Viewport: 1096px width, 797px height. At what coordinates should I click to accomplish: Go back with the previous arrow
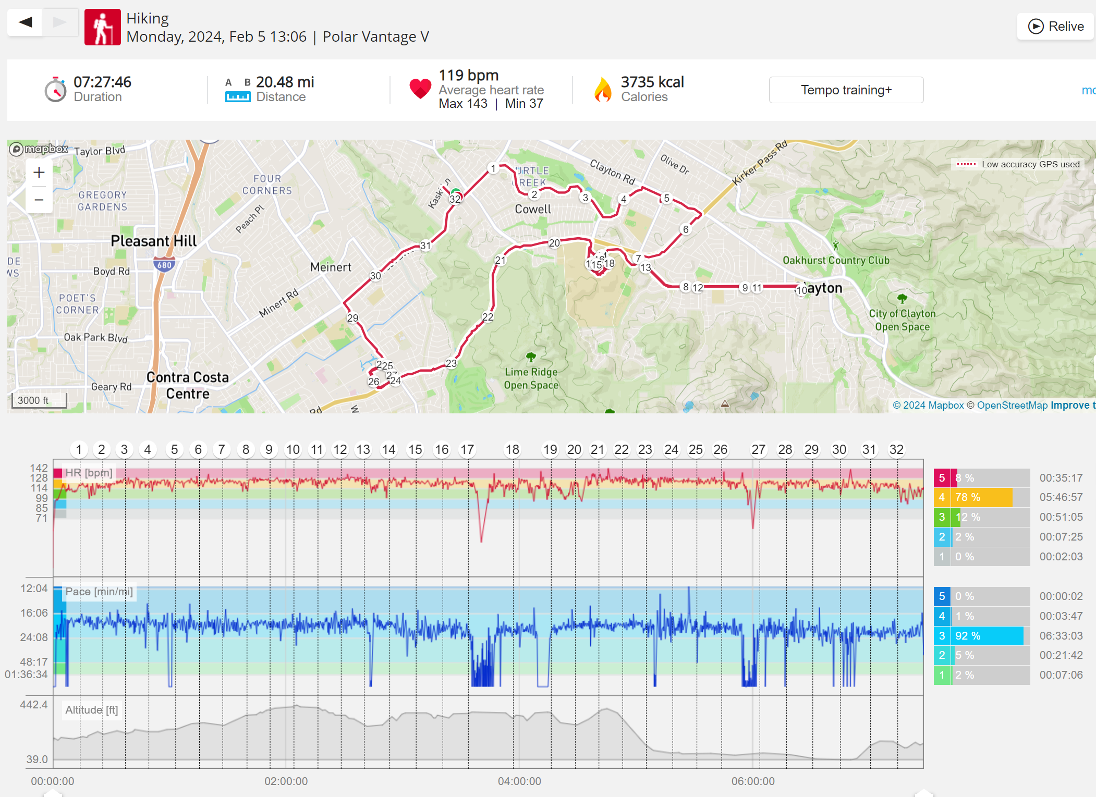[x=25, y=22]
